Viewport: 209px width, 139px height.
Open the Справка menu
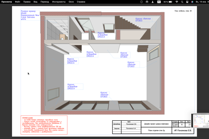(81, 2)
